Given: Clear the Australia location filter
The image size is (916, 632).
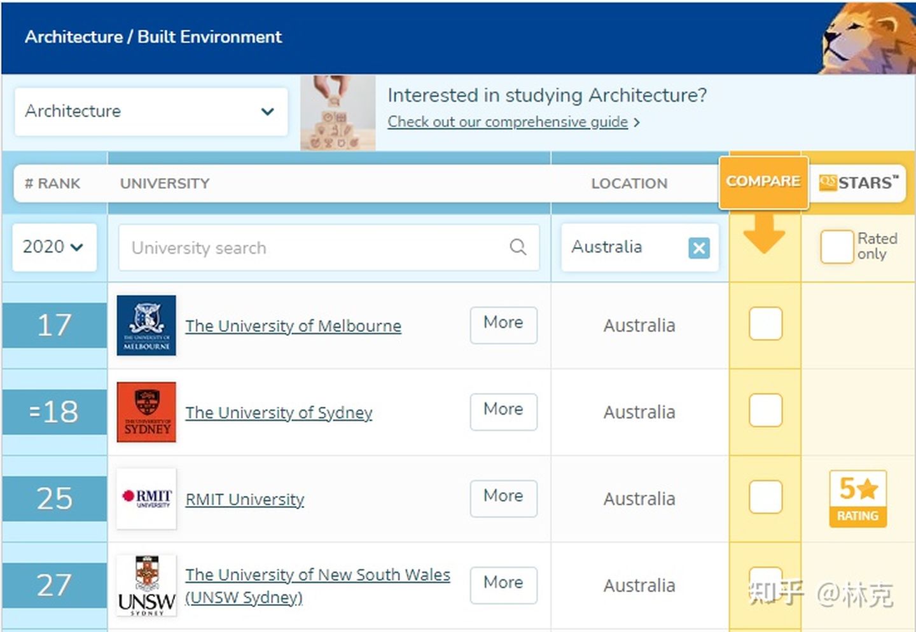Looking at the screenshot, I should 698,247.
